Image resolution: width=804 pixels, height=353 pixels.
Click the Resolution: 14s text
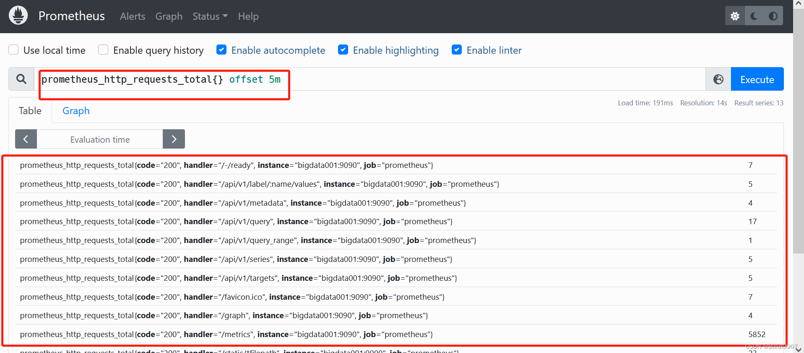tap(703, 103)
